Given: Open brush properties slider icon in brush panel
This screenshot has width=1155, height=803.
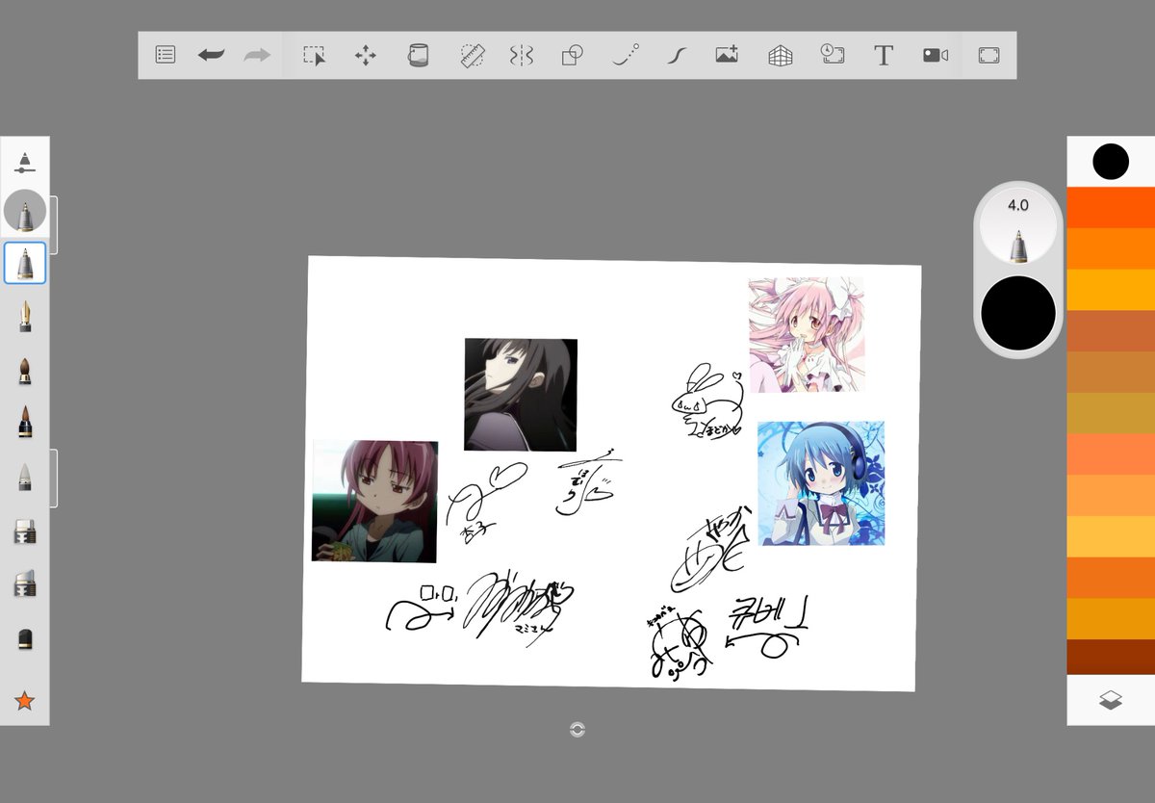Looking at the screenshot, I should click(25, 163).
